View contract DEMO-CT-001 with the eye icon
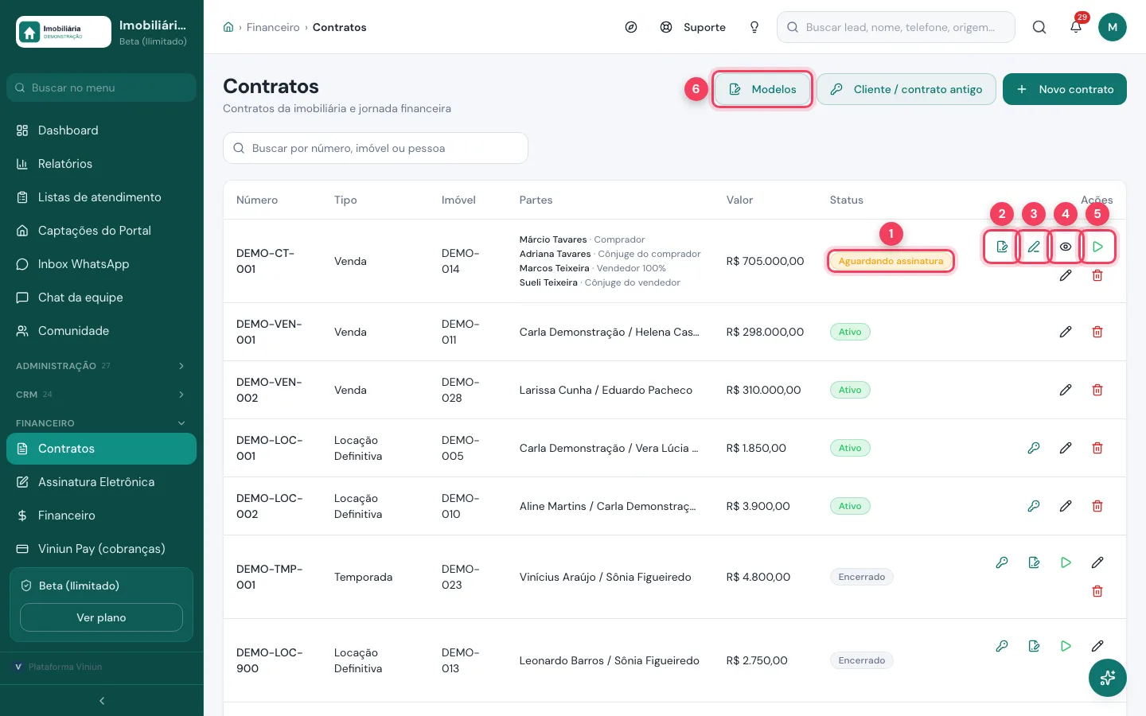Image resolution: width=1146 pixels, height=716 pixels. coord(1066,247)
